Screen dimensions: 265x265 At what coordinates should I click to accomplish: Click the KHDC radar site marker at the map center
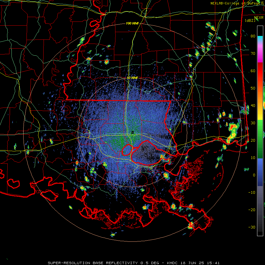click(132, 132)
